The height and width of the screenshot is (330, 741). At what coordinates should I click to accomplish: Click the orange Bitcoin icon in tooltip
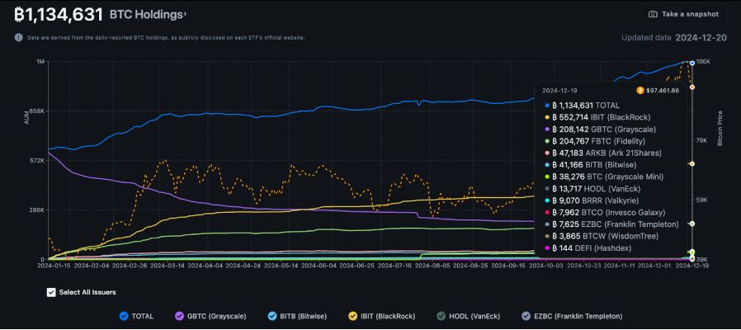[640, 90]
